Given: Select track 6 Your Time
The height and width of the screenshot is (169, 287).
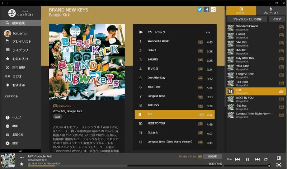Looking at the screenshot, I should 175,87.
